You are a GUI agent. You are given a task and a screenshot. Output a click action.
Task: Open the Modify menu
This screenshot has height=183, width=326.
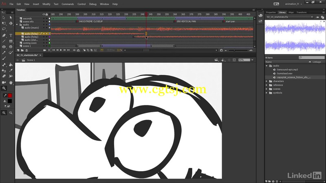point(46,4)
